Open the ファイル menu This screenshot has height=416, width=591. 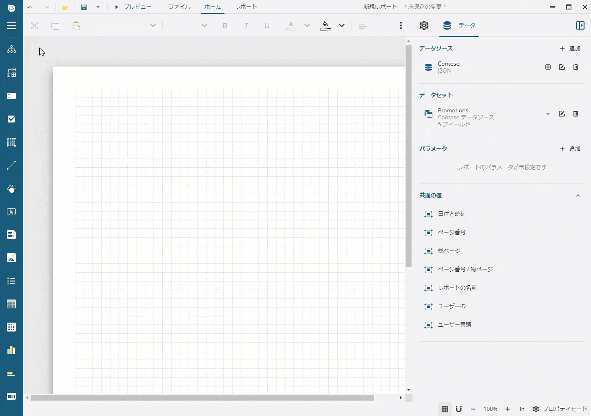click(179, 7)
